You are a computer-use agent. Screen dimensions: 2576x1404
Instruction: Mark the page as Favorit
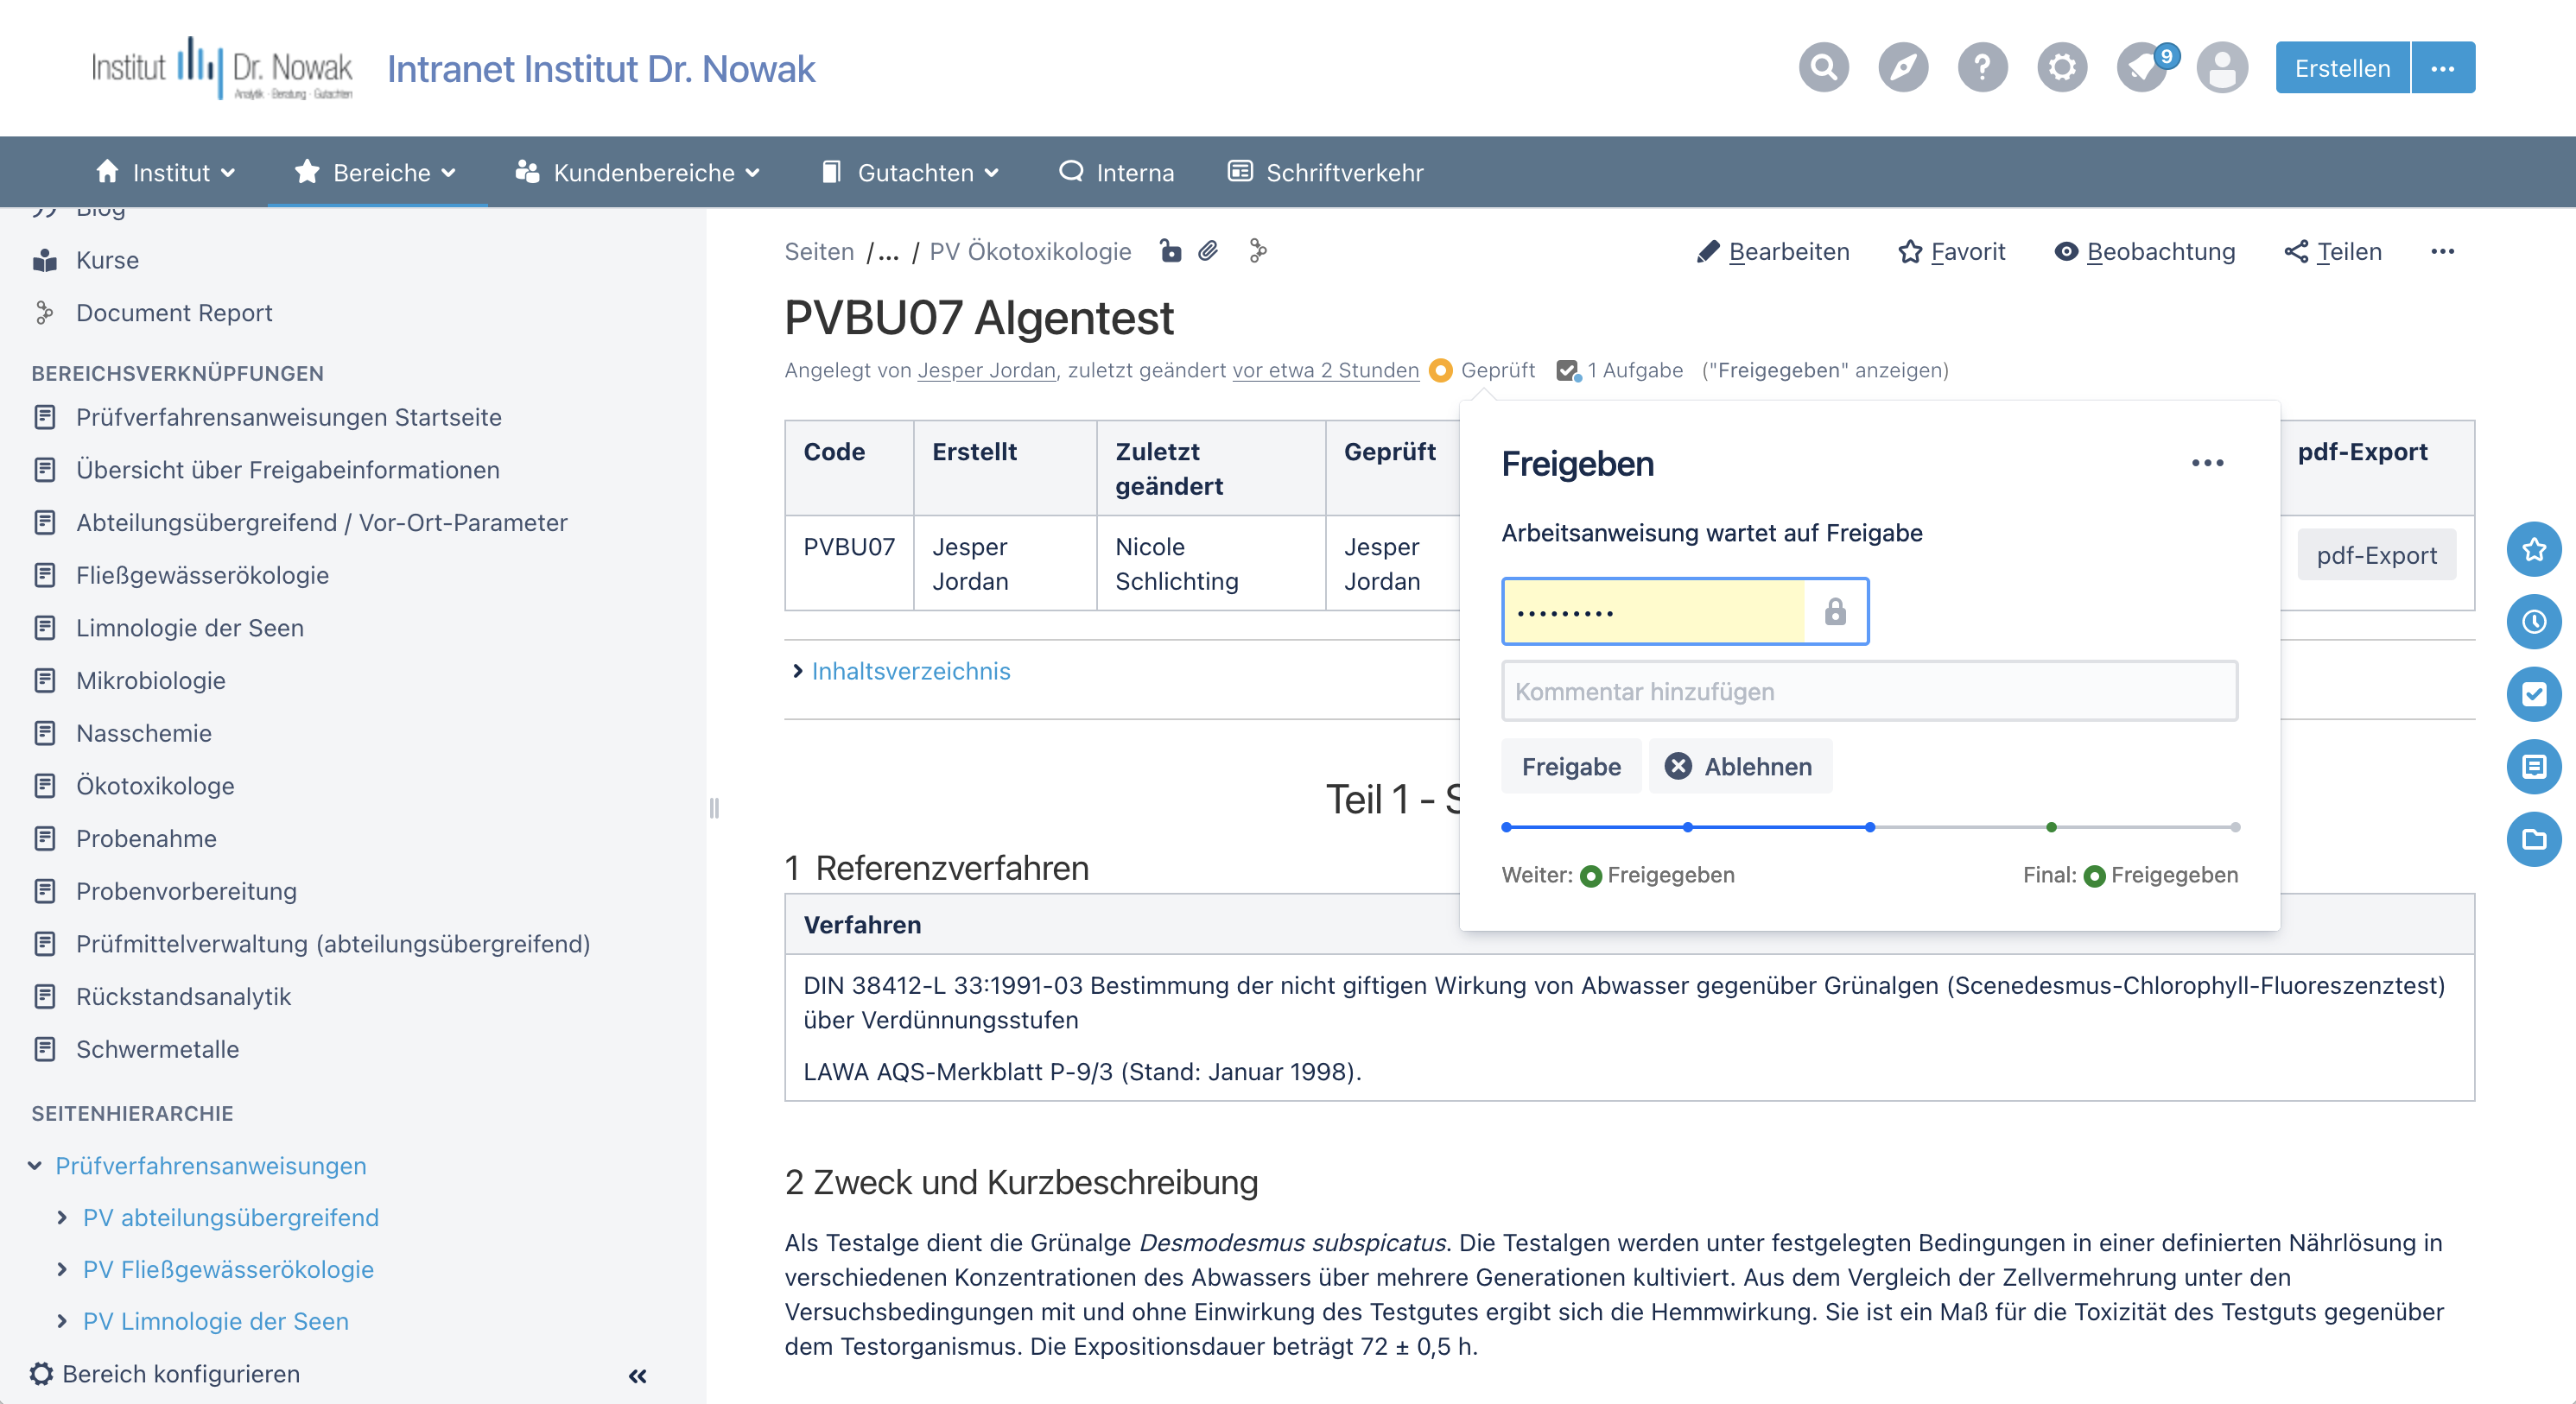coord(1951,250)
